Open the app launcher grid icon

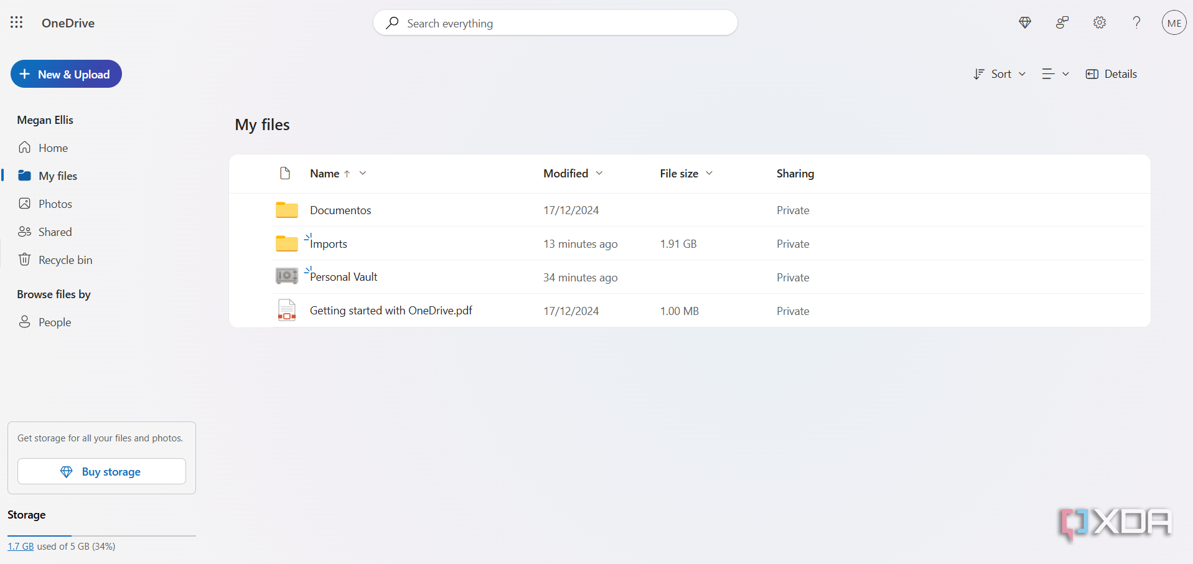(x=17, y=22)
